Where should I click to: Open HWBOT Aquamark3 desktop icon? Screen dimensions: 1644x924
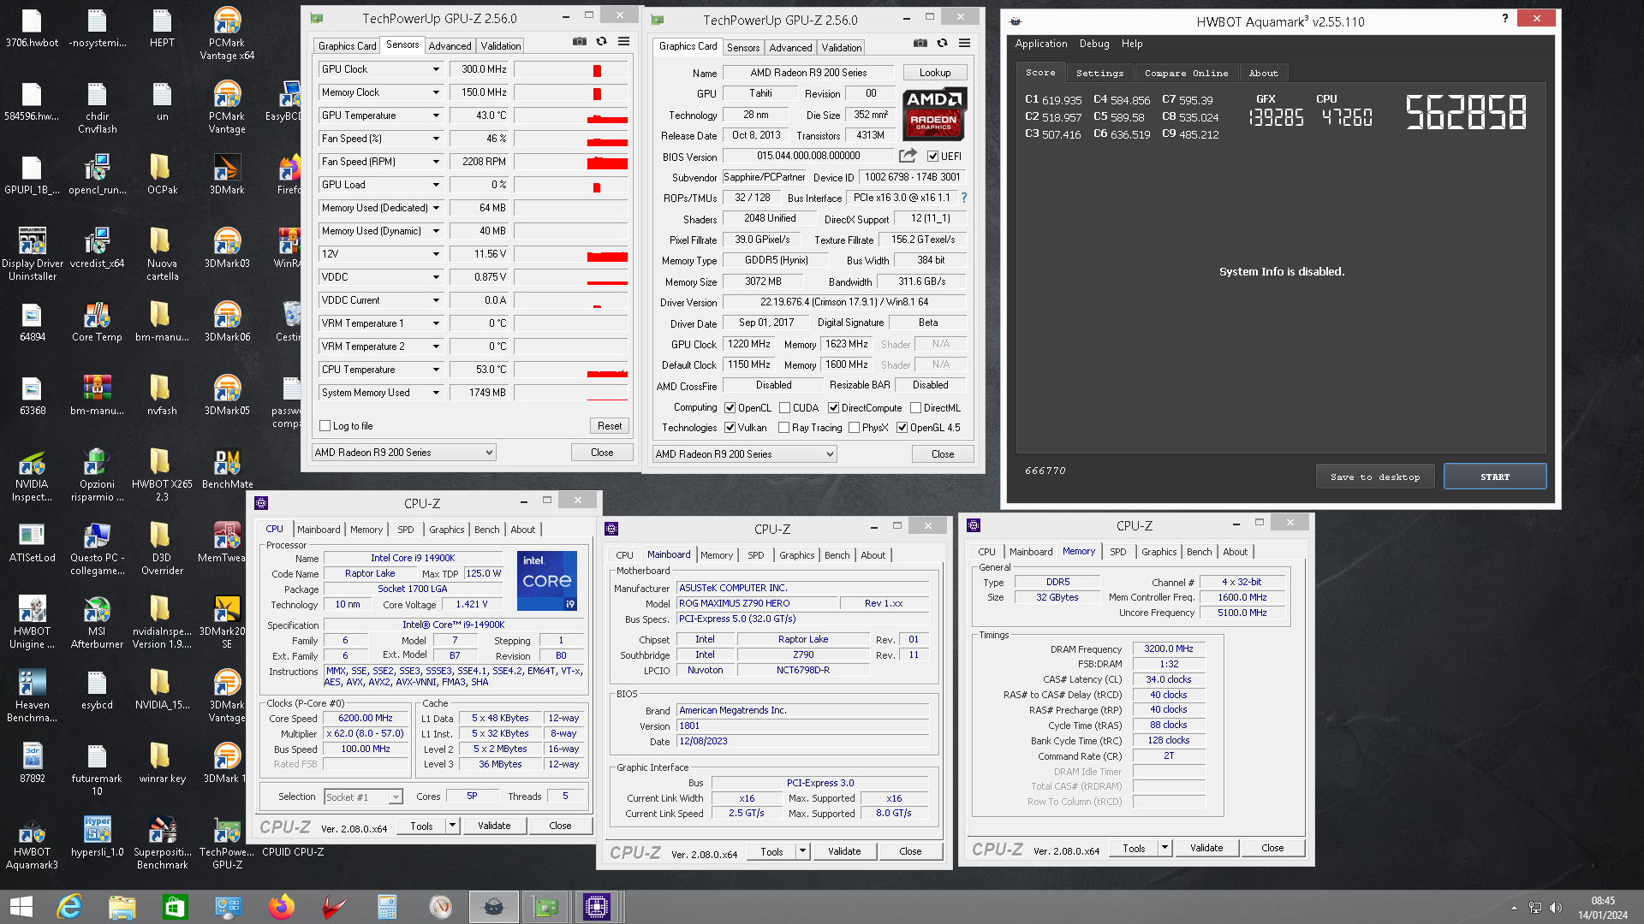tap(32, 843)
